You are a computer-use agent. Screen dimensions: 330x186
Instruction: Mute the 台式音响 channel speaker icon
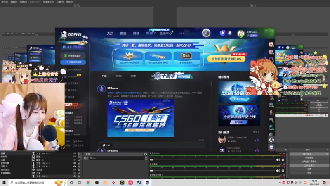tap(278, 171)
